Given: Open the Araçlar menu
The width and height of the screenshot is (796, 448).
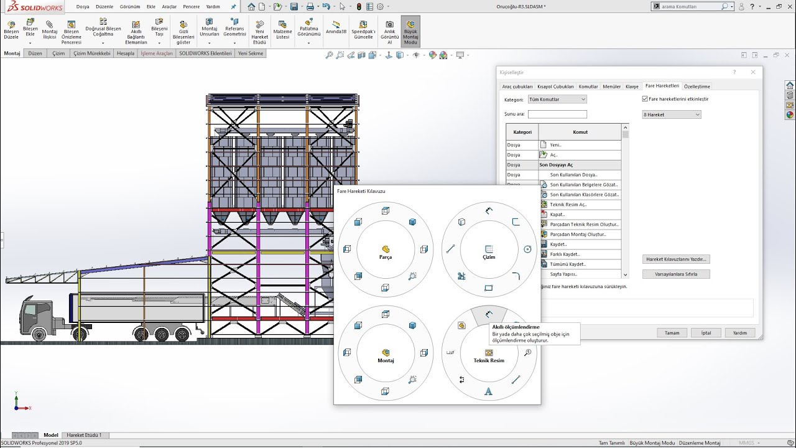Looking at the screenshot, I should pyautogui.click(x=169, y=6).
